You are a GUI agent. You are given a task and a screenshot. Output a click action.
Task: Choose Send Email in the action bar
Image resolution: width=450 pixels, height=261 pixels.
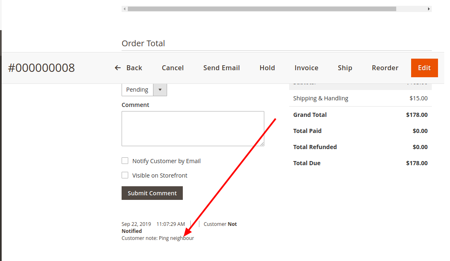(221, 68)
